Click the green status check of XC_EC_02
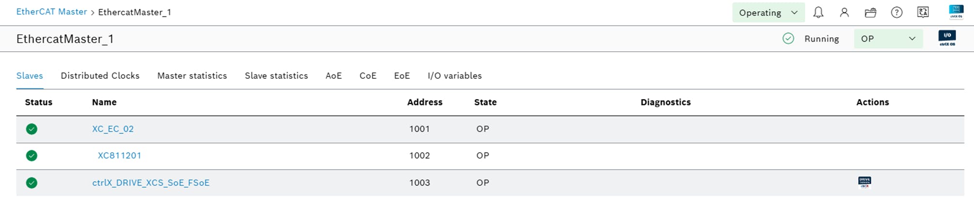974x202 pixels. 32,129
